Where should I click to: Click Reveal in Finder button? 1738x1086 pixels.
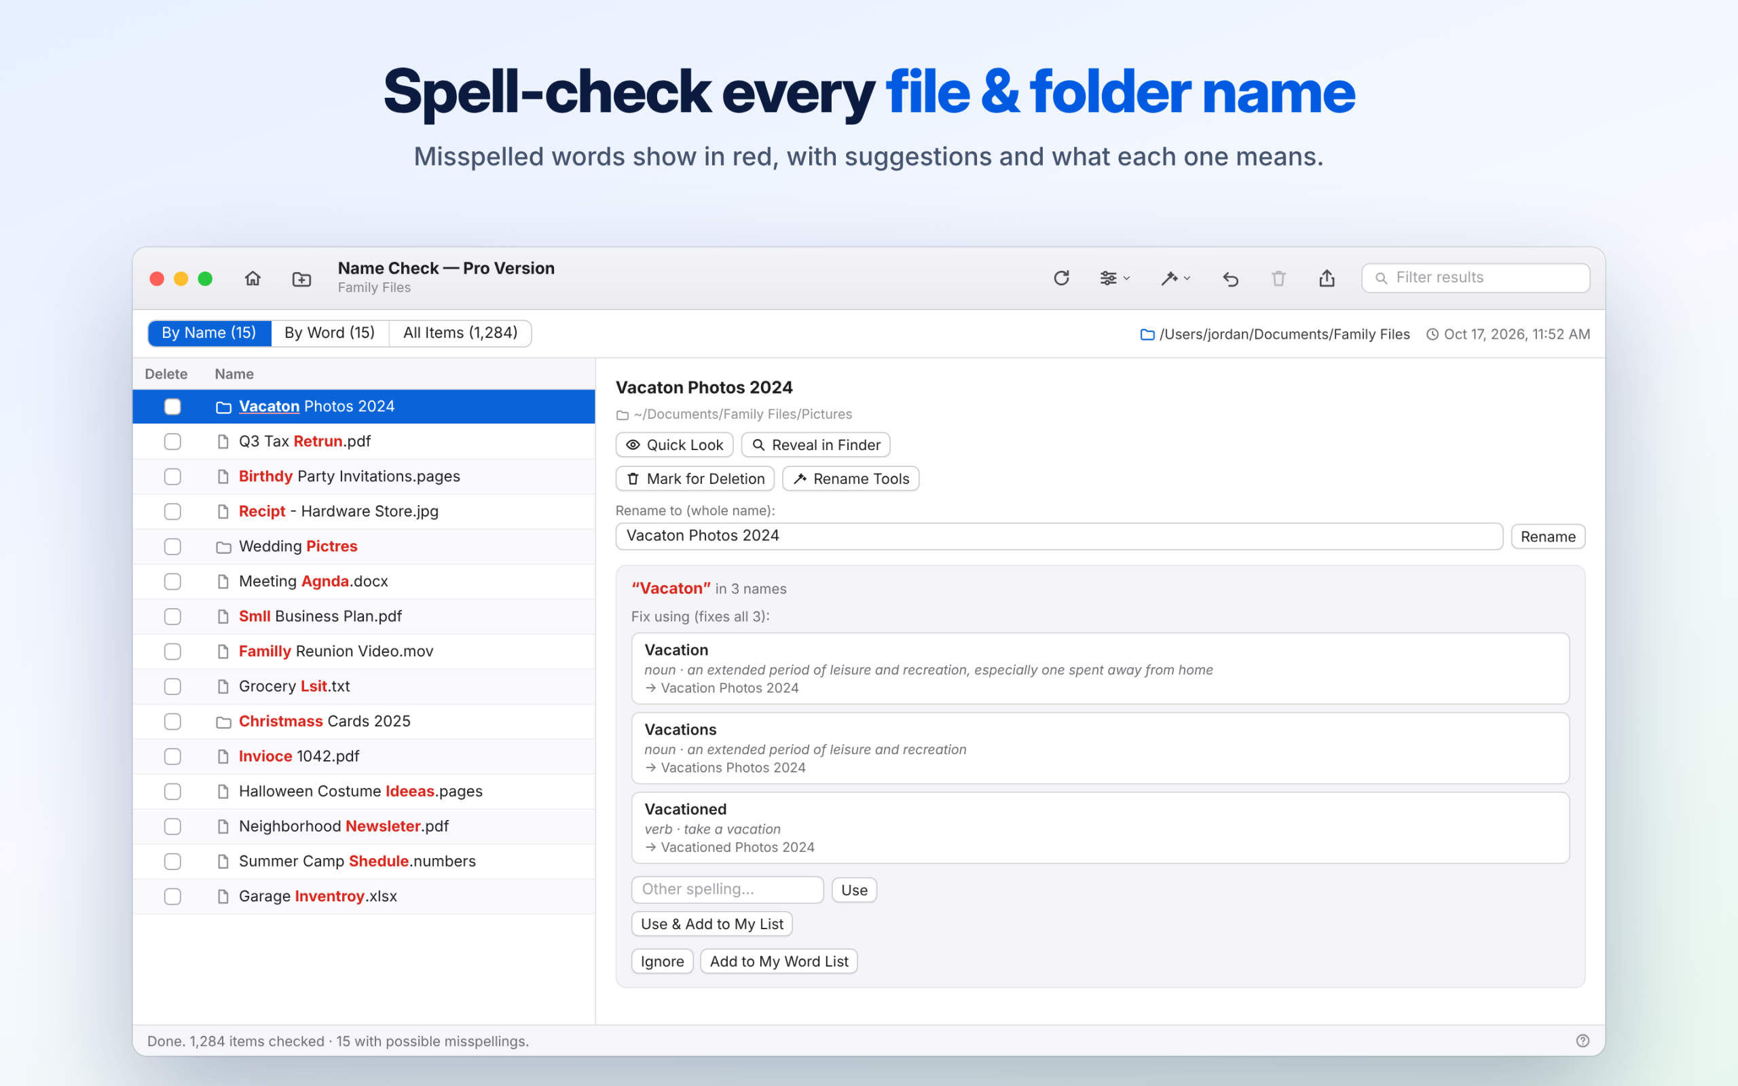point(815,445)
